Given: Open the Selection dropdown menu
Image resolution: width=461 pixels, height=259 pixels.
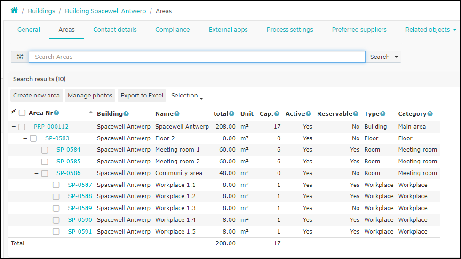Looking at the screenshot, I should 187,96.
